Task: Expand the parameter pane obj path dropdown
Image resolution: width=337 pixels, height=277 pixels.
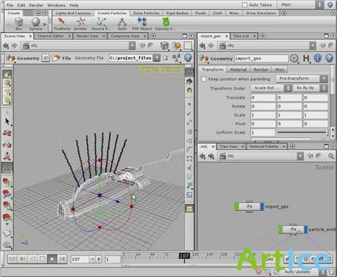Action: pyautogui.click(x=312, y=46)
